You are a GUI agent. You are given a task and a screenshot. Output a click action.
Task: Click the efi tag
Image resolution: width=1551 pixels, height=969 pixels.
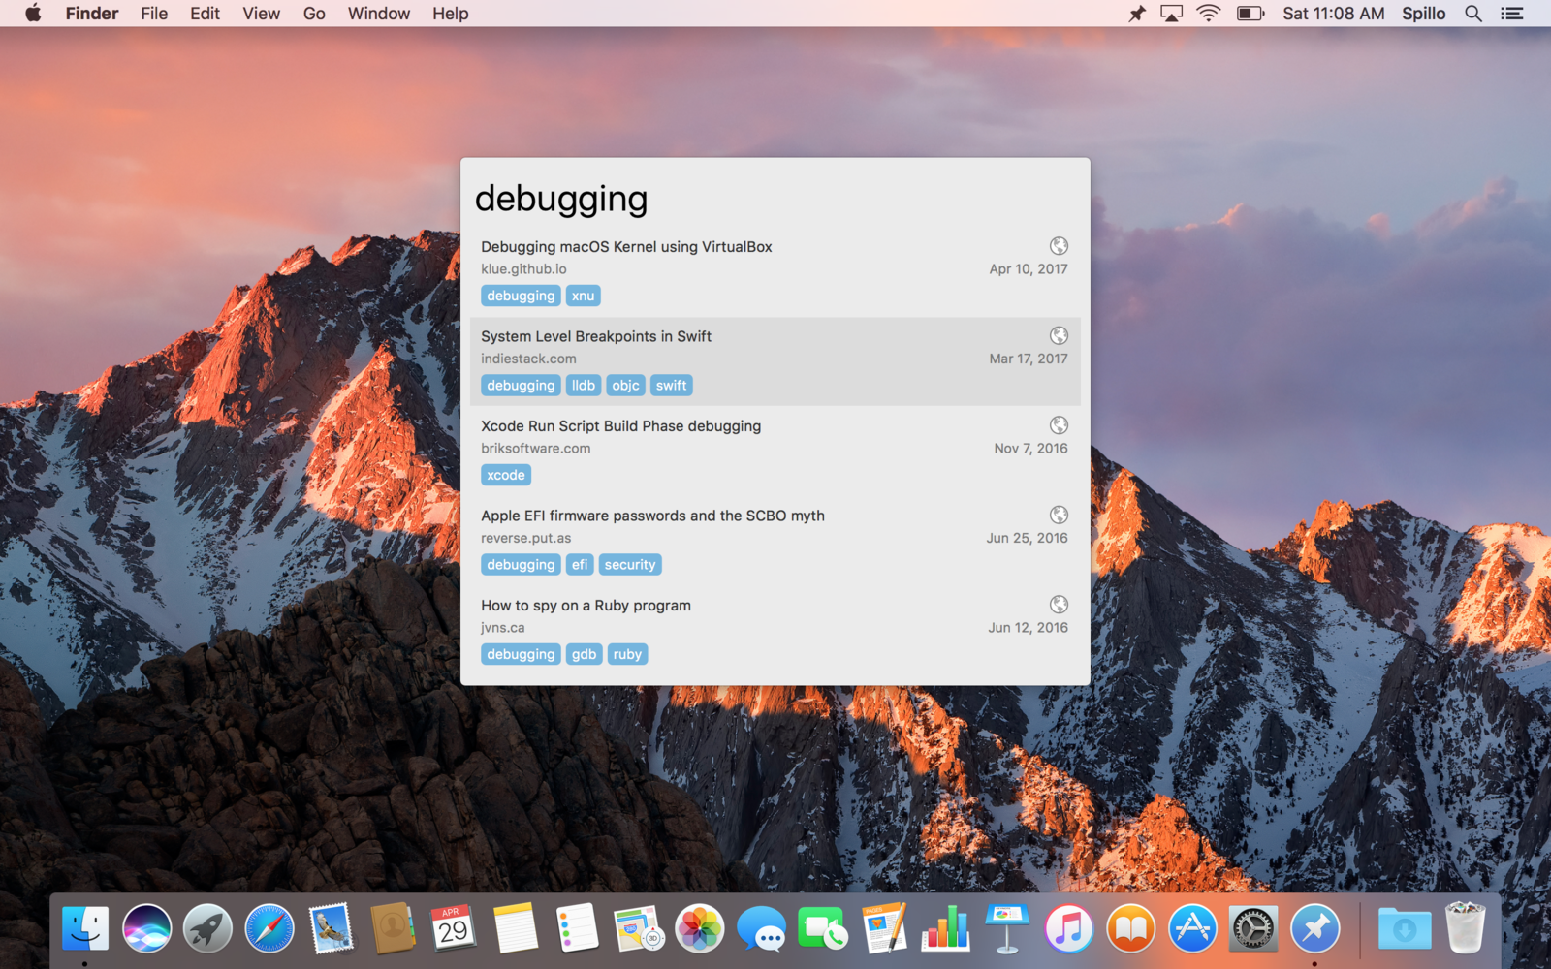click(580, 565)
